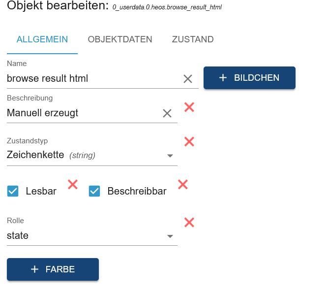Remove Beschreibung field using red X

pyautogui.click(x=189, y=107)
